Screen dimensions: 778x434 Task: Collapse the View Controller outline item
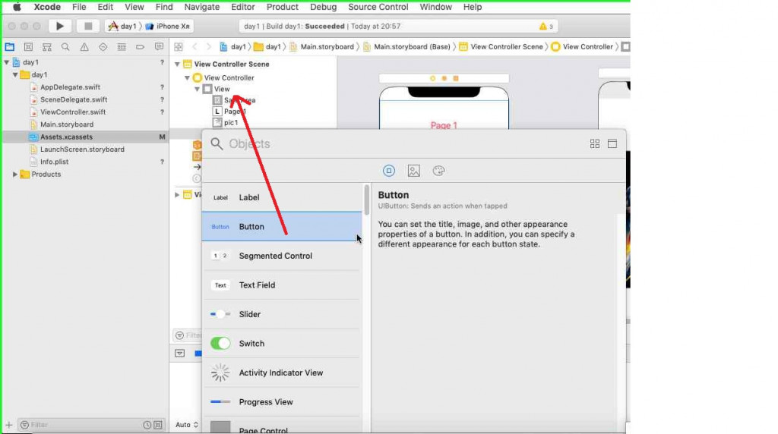187,78
